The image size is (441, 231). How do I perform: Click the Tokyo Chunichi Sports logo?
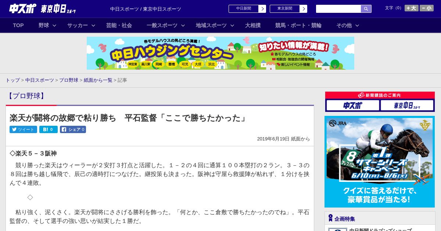[58, 9]
